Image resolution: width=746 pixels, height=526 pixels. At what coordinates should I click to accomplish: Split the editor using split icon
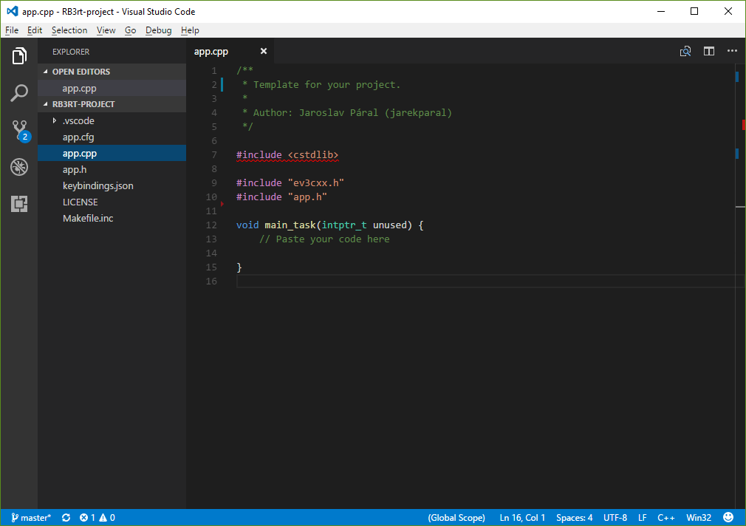point(709,52)
